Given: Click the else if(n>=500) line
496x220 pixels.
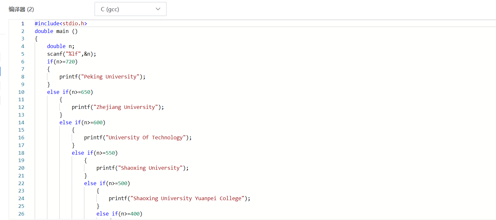Looking at the screenshot, I should point(107,183).
